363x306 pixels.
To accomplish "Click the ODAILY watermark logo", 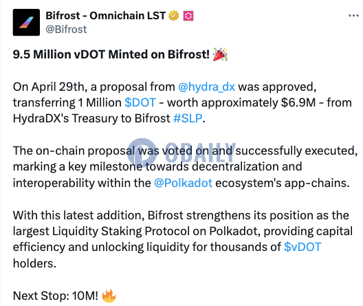I will tap(142, 153).
